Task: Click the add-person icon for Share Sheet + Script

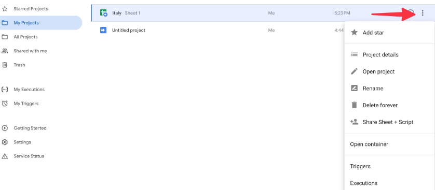Action: point(354,122)
